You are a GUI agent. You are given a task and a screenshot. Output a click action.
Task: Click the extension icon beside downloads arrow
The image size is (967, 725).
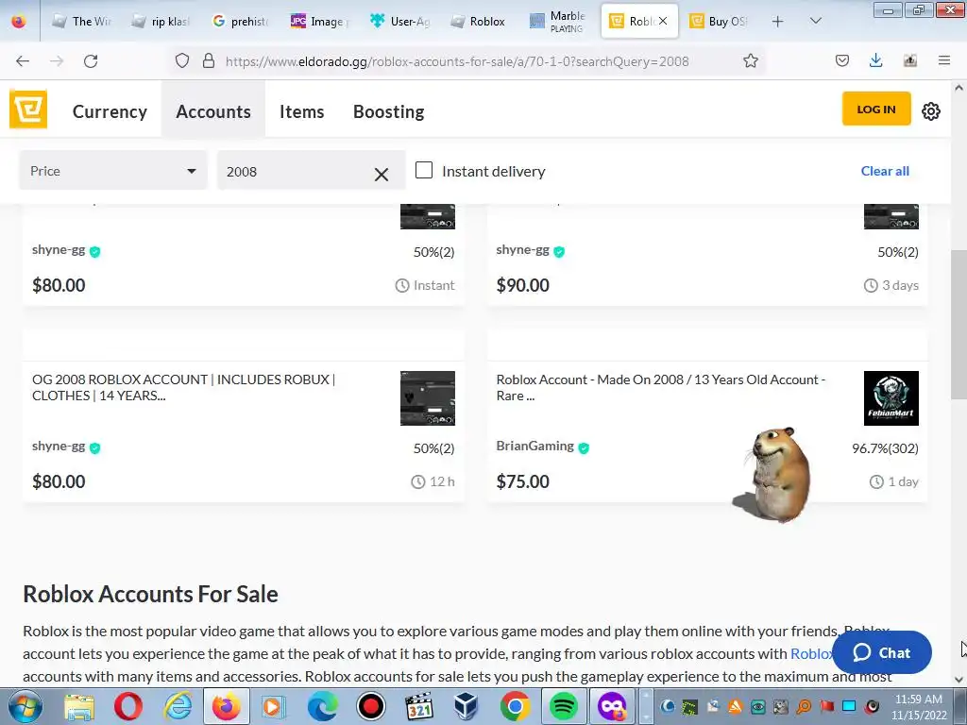click(909, 60)
